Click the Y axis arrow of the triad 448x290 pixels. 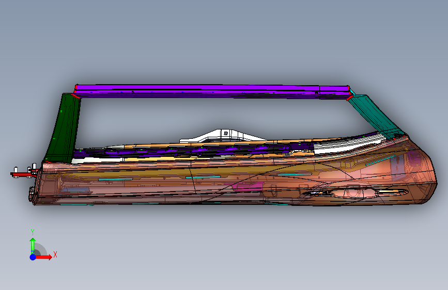(x=33, y=246)
